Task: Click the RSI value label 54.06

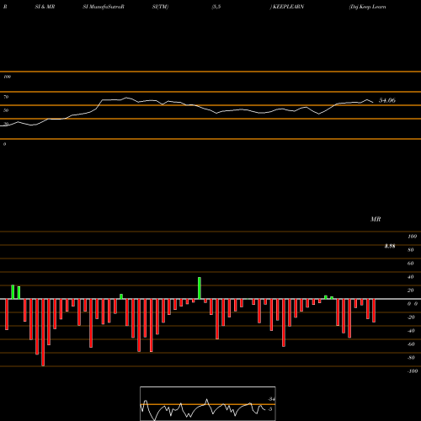Action: coord(387,100)
